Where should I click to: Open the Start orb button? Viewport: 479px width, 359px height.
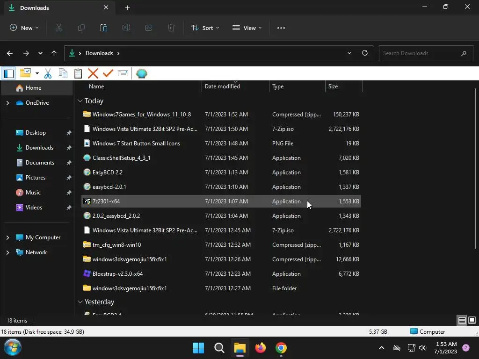[x=13, y=347]
